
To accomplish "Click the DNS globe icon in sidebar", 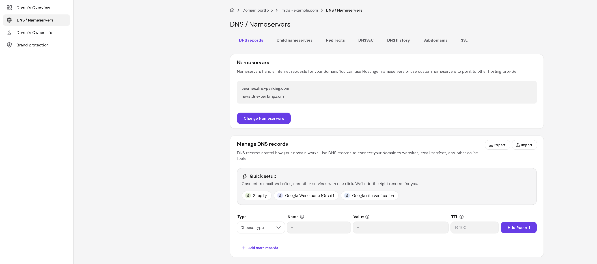I will pyautogui.click(x=9, y=20).
